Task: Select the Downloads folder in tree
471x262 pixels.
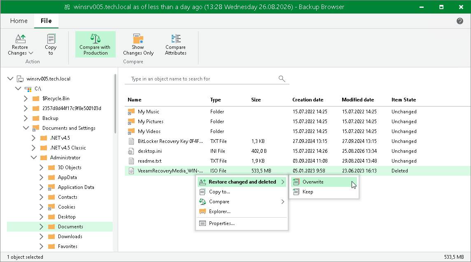Action: pyautogui.click(x=70, y=237)
